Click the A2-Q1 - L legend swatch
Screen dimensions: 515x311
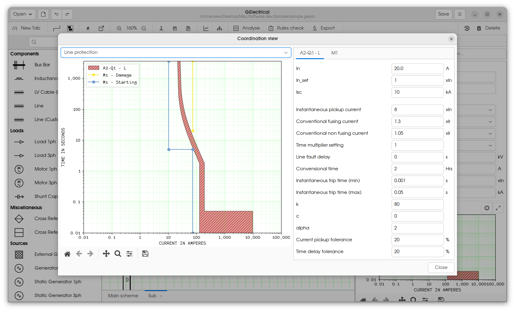coord(94,68)
